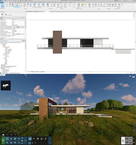Open the Leste elevation view

click(x=6, y=60)
